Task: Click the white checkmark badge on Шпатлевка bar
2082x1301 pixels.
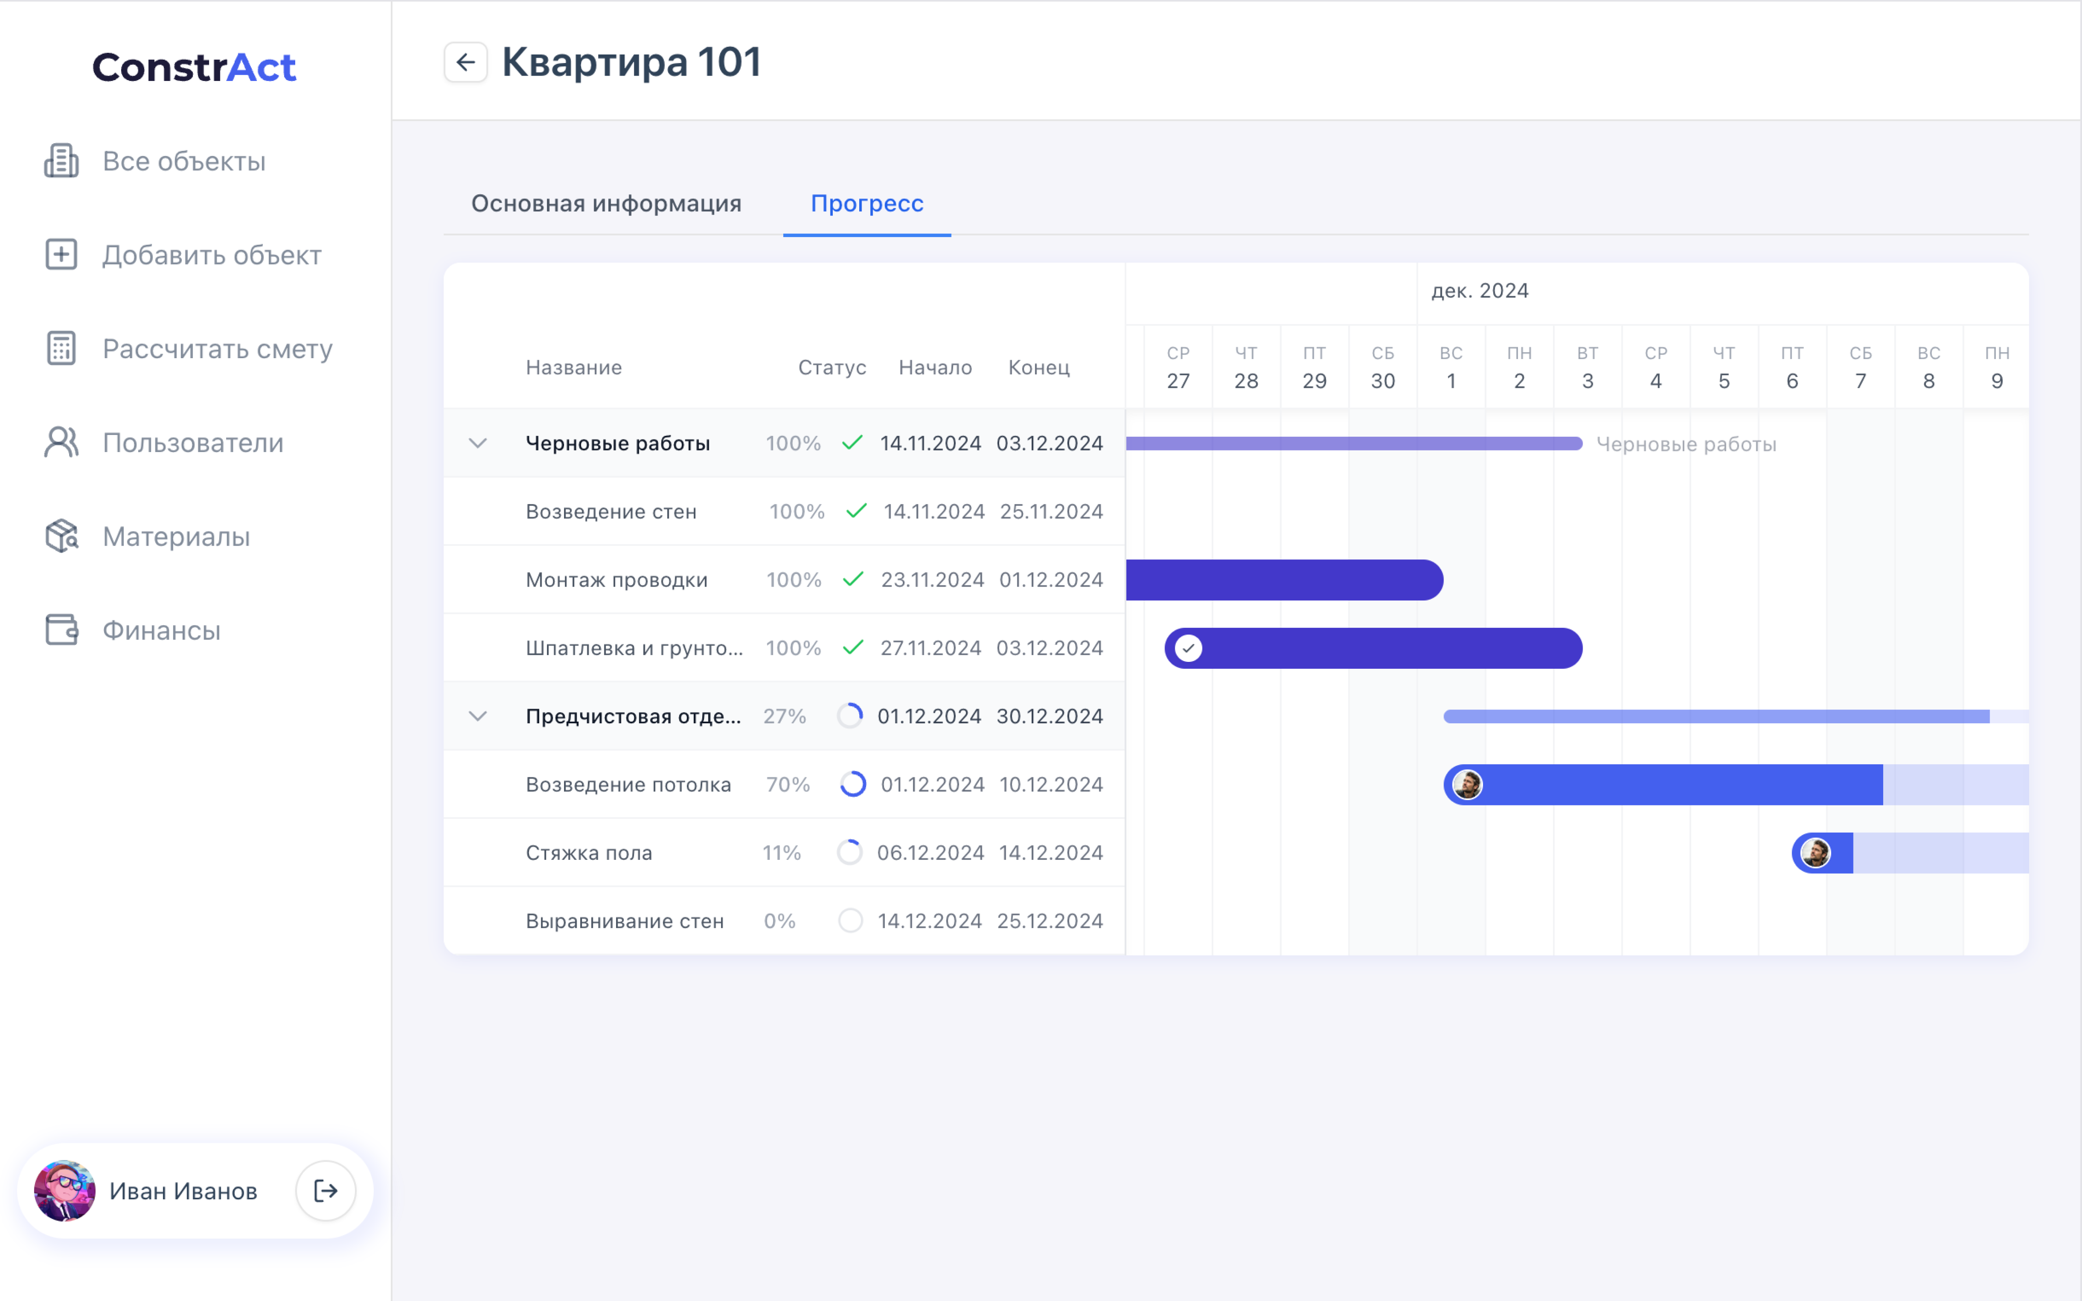Action: (x=1188, y=648)
